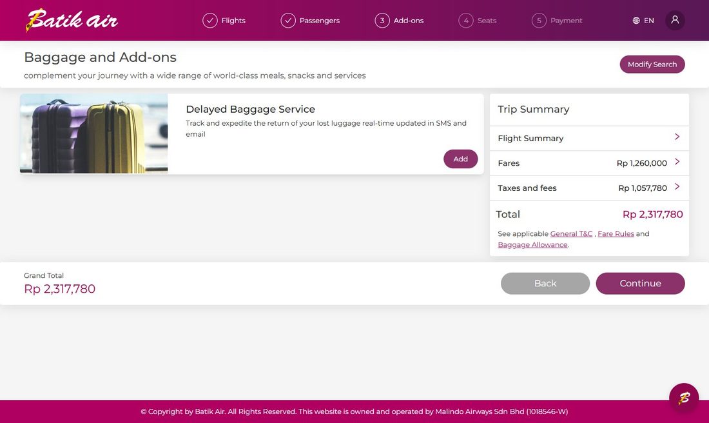This screenshot has width=709, height=423.
Task: Open the General T&C link
Action: coord(571,234)
